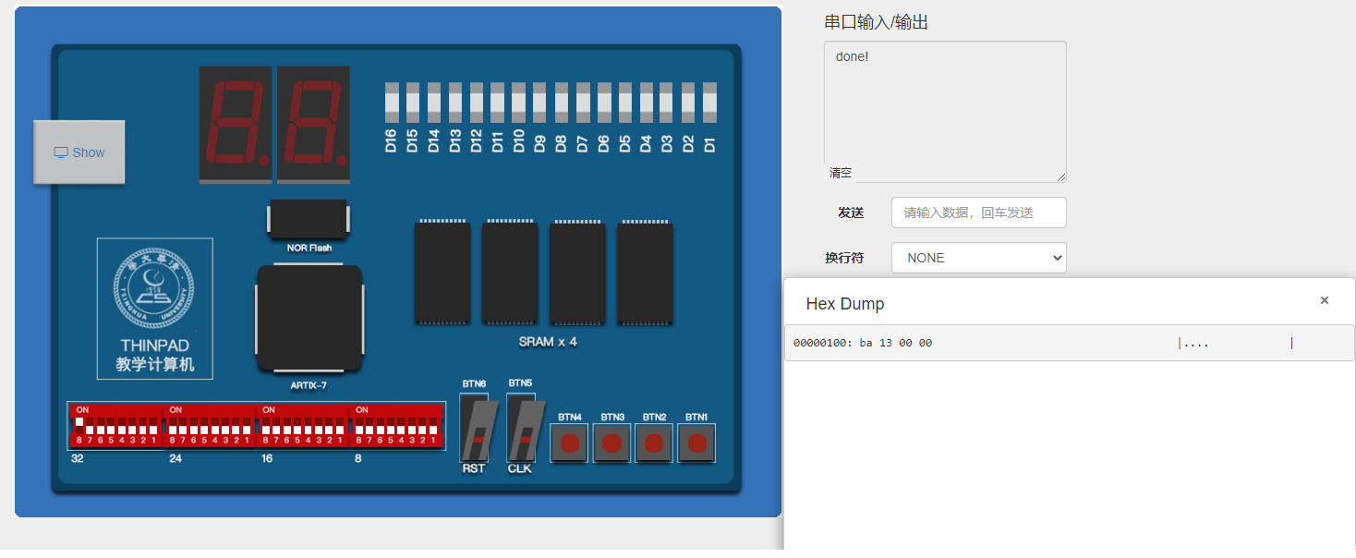Toggle DIP switch 8 in bank 32
This screenshot has width=1356, height=558.
(x=79, y=426)
